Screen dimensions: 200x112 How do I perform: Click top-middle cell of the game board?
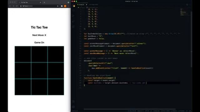coord(39,54)
